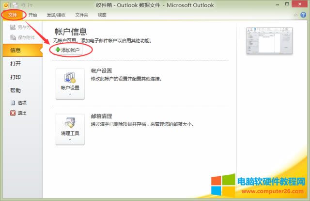Click the 另存为 save icon
The height and width of the screenshot is (201, 310).
(13, 27)
